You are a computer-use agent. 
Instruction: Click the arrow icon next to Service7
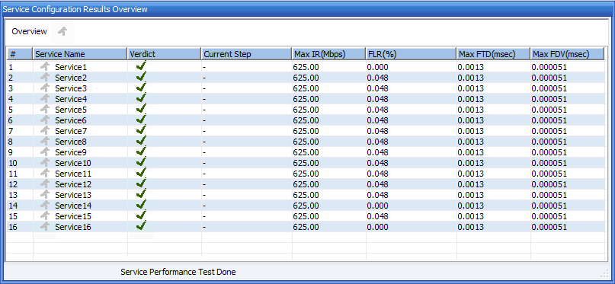pos(46,130)
